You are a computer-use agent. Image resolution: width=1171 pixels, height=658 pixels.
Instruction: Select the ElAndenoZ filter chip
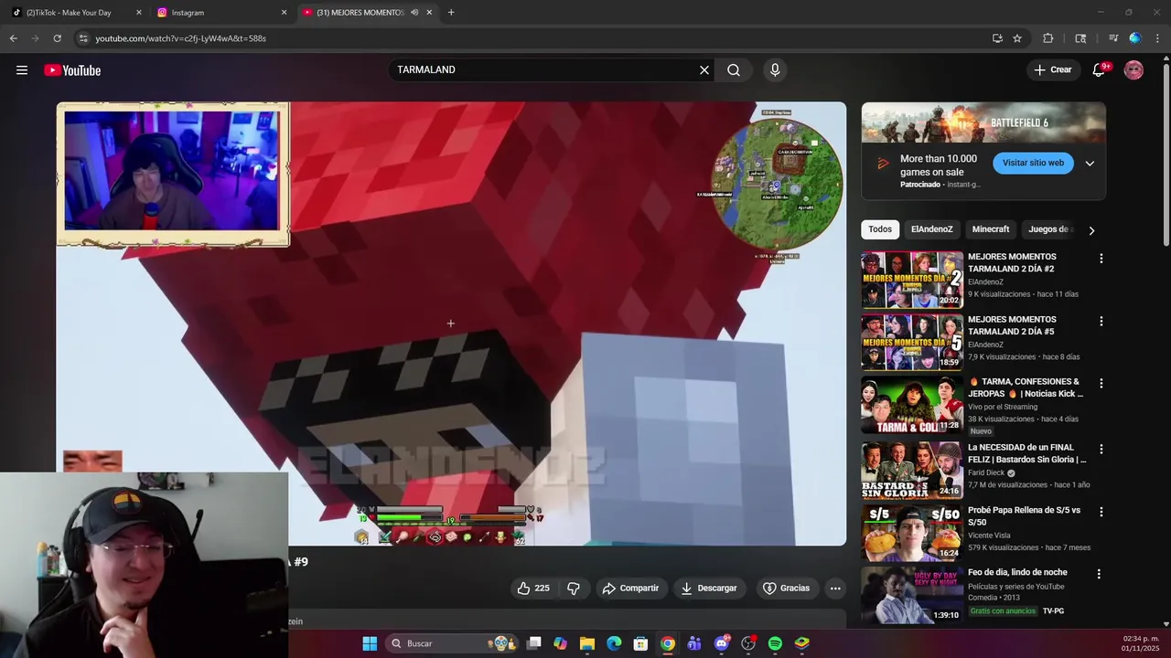(931, 229)
